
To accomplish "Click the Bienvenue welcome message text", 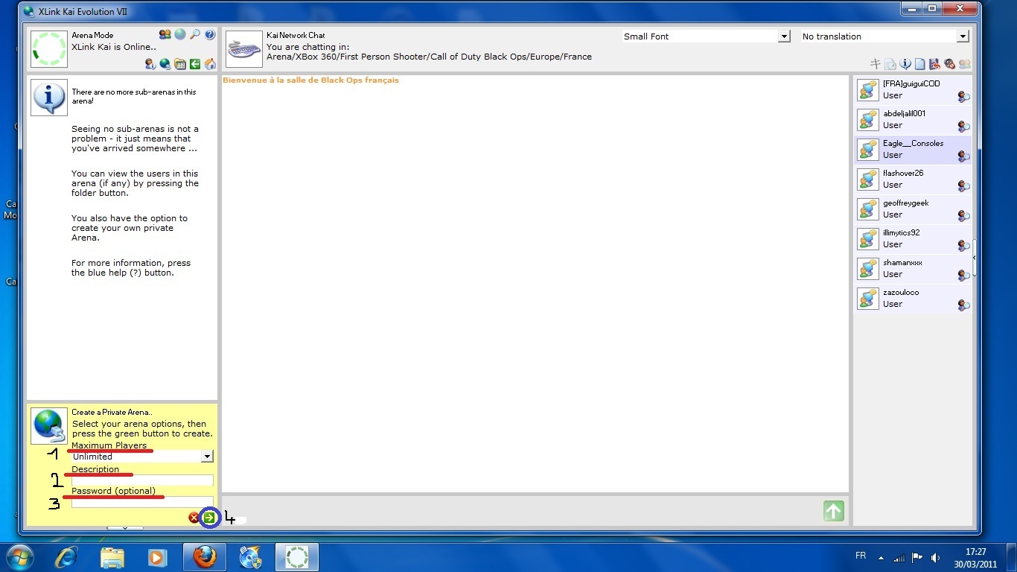I will point(310,80).
